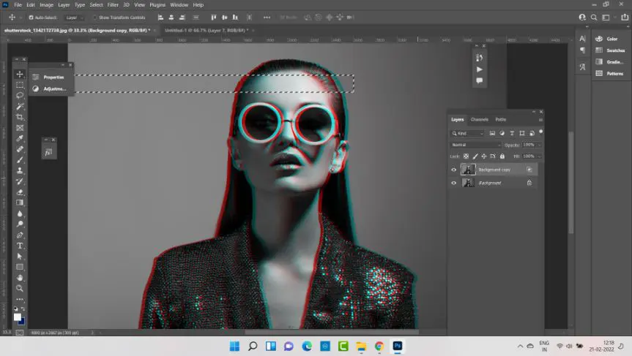Viewport: 632px width, 356px height.
Task: Click the foreground color swatch
Action: tap(18, 317)
